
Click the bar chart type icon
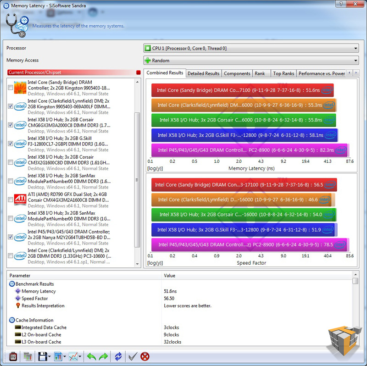(x=58, y=357)
